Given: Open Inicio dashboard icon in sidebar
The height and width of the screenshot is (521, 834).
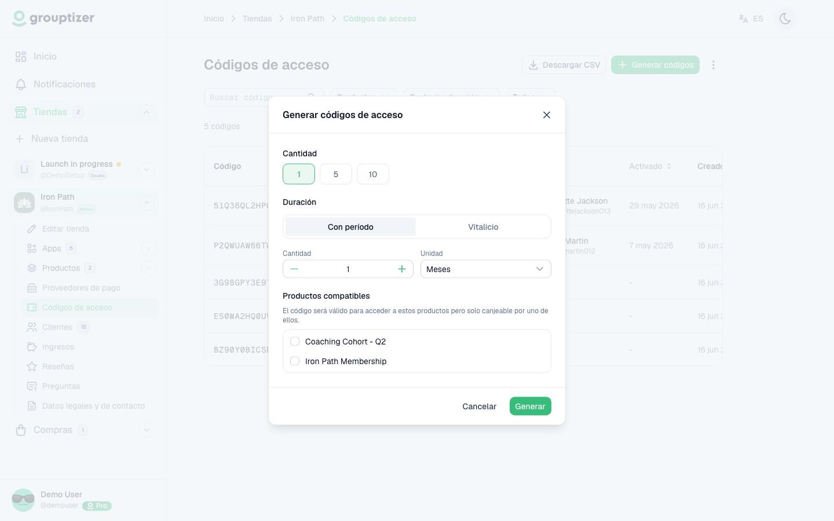Looking at the screenshot, I should click(21, 57).
